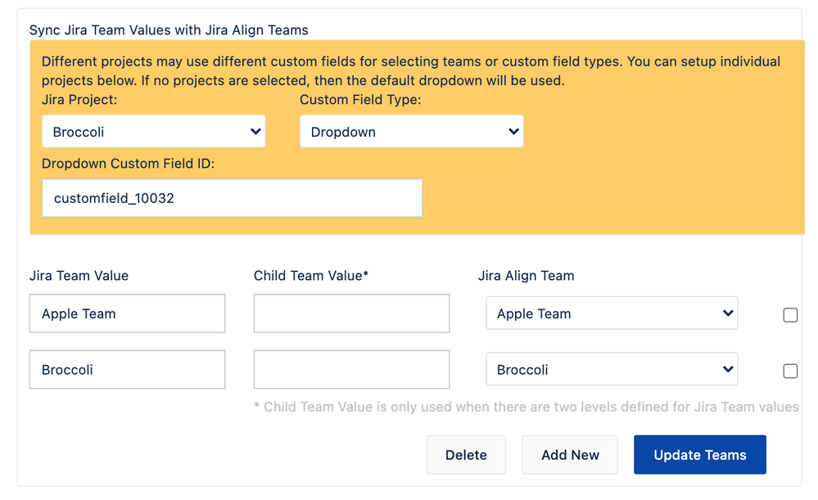Click the Broccoli Jira Team Value field

click(127, 370)
